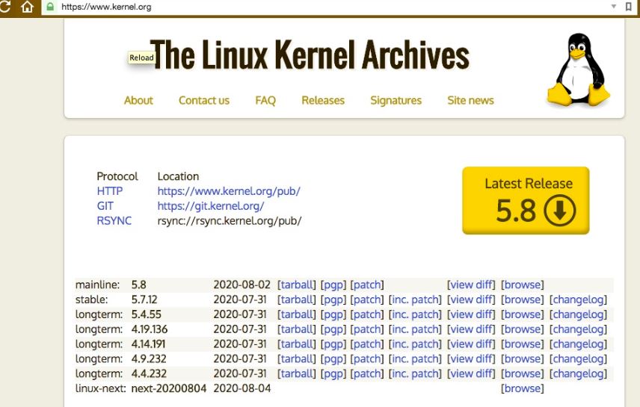This screenshot has height=407, width=640.
Task: Open the address bar history dropdown arrow
Action: point(613,7)
